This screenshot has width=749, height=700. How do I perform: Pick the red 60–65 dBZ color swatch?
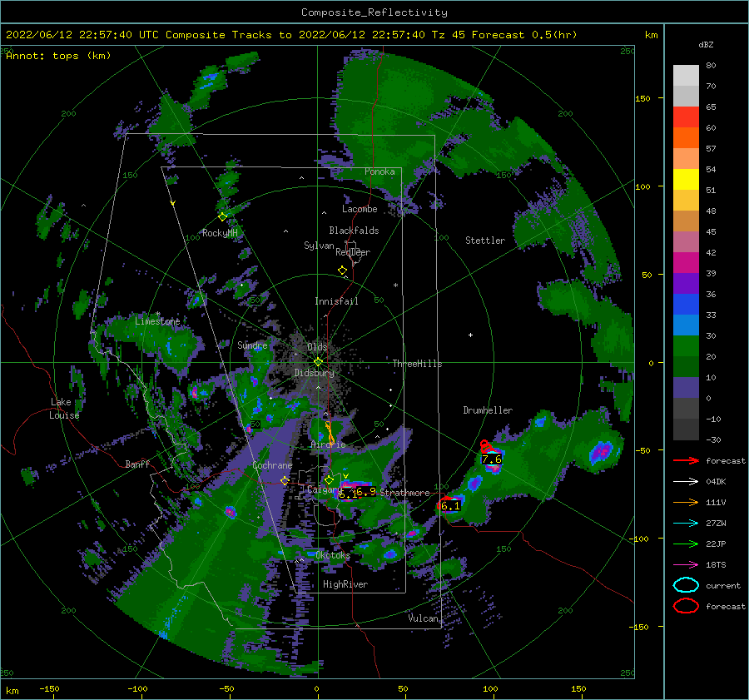tap(686, 117)
